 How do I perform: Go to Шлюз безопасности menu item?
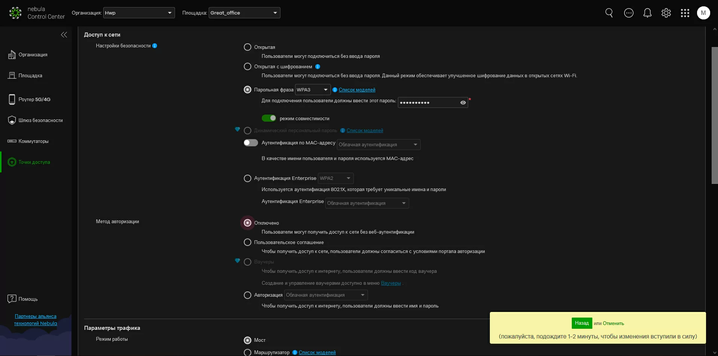point(40,121)
